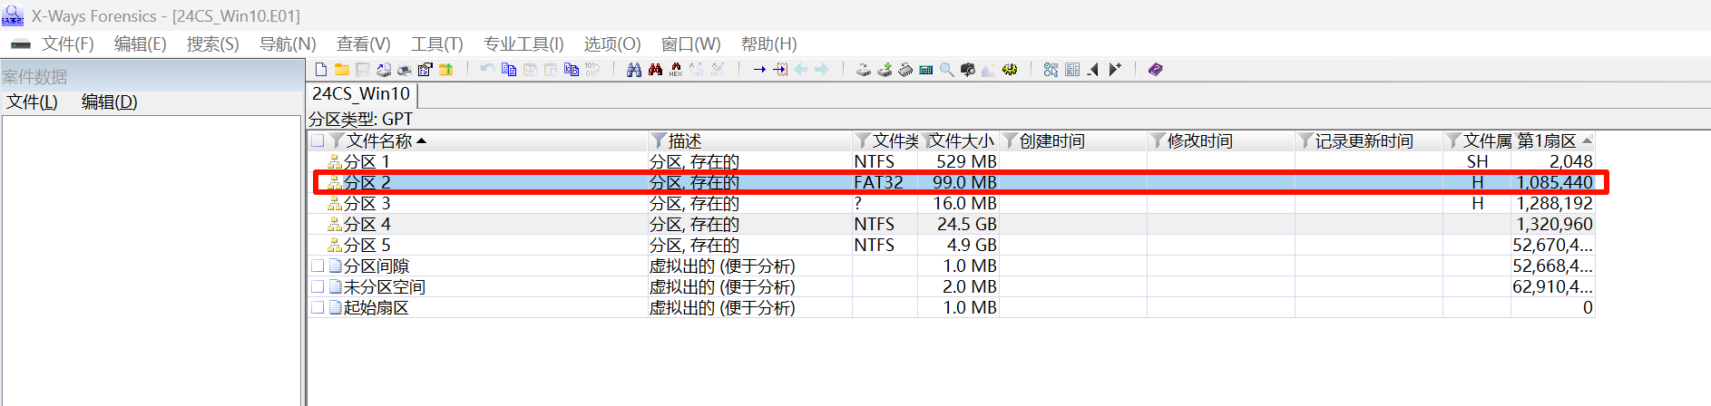Toggle the select-all checkbox in header

click(x=318, y=140)
